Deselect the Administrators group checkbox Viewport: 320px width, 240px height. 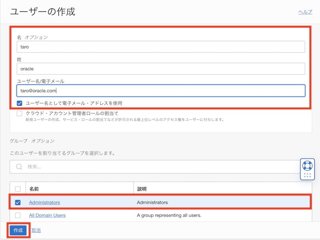pyautogui.click(x=18, y=202)
